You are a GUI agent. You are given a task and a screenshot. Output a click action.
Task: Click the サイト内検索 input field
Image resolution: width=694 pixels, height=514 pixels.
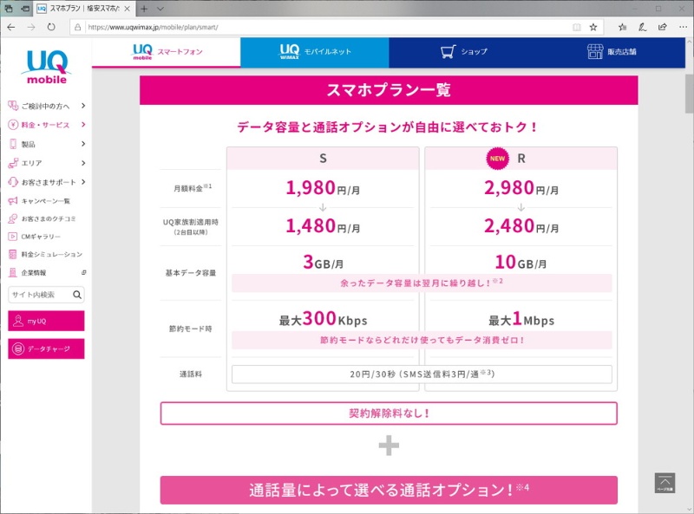point(39,295)
